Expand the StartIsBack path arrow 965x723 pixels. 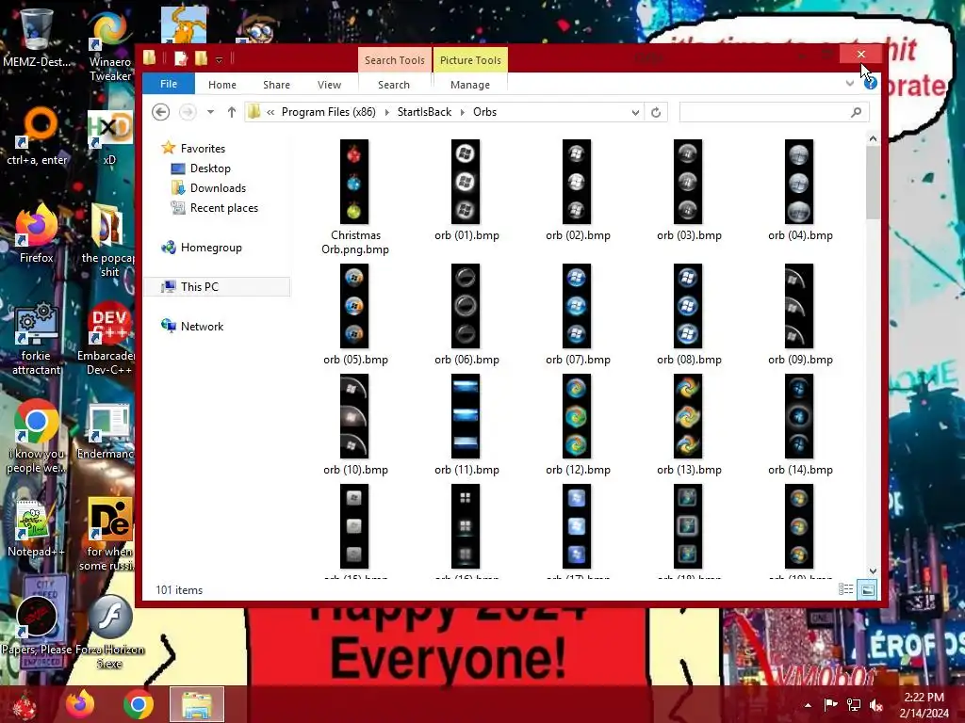point(462,112)
